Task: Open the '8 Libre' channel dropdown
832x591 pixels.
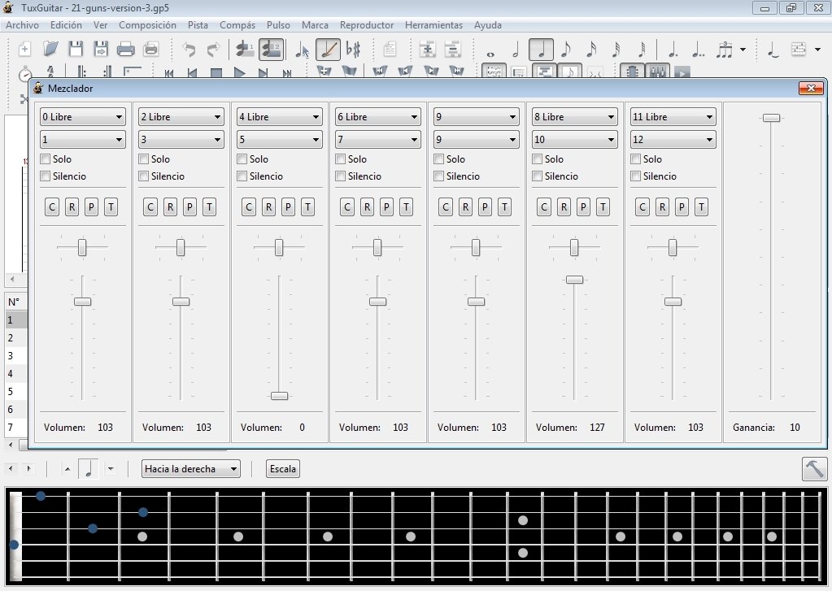Action: click(x=575, y=117)
